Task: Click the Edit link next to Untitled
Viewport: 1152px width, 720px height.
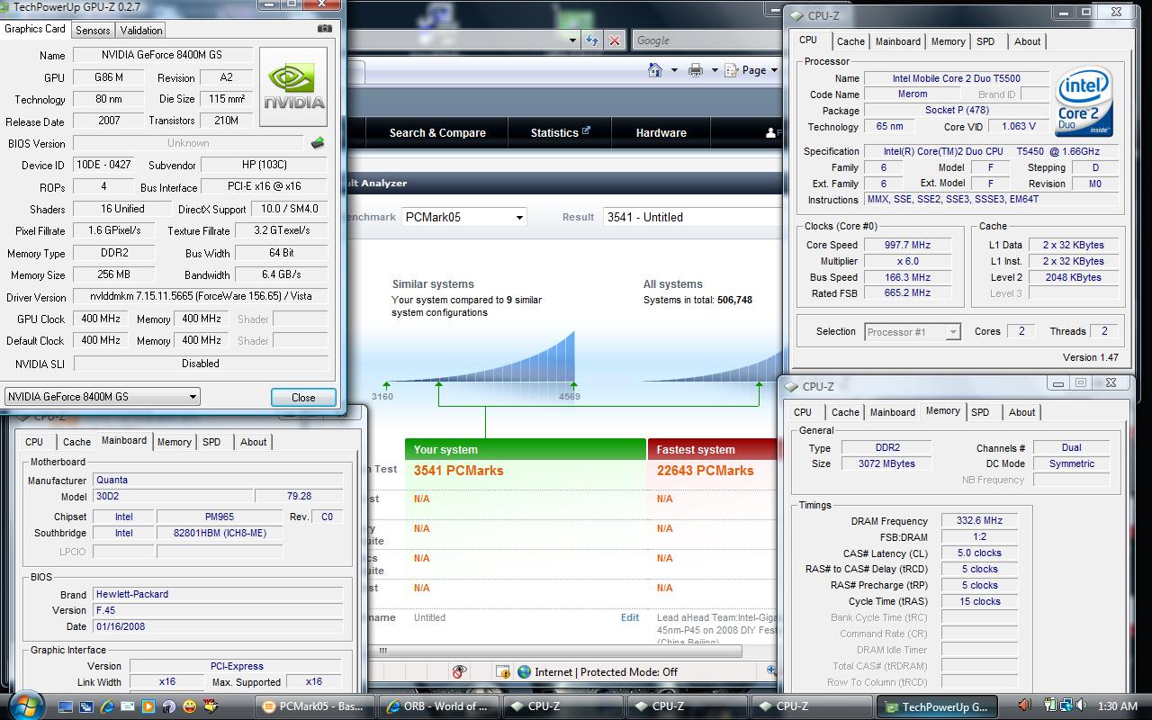Action: [x=630, y=617]
